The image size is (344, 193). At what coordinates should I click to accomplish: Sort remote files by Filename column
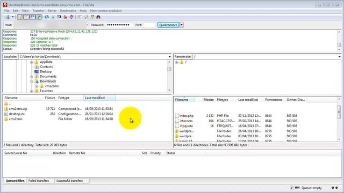[184, 100]
